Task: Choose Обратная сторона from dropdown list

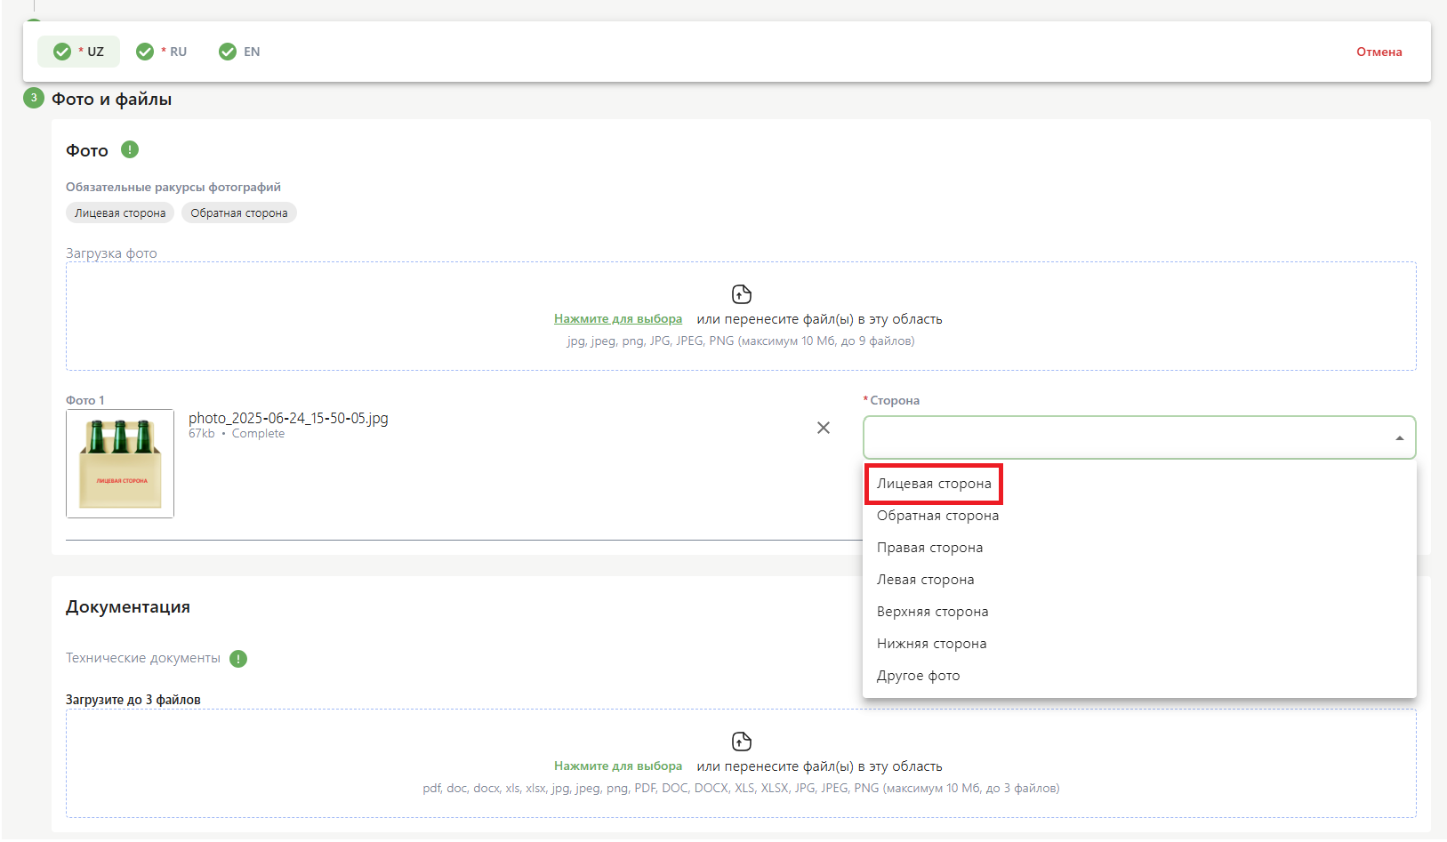Action: tap(937, 516)
